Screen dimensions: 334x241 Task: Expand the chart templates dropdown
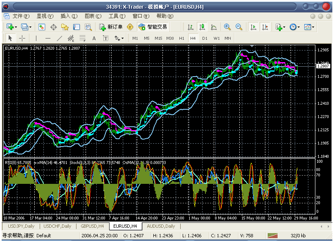point(309,27)
